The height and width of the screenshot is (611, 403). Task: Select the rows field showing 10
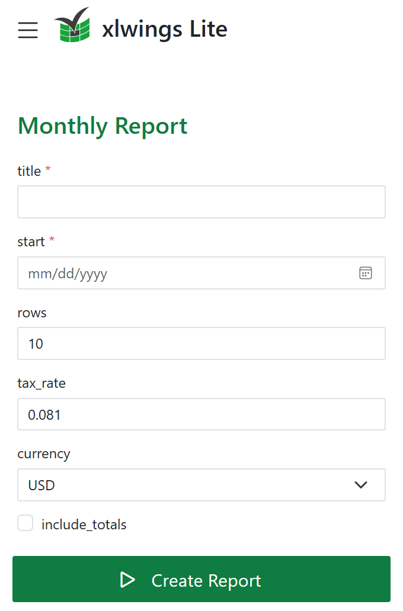pyautogui.click(x=201, y=343)
